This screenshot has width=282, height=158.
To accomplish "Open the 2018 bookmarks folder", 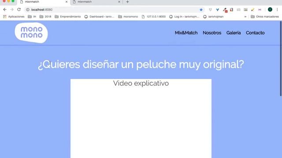I will [45, 17].
